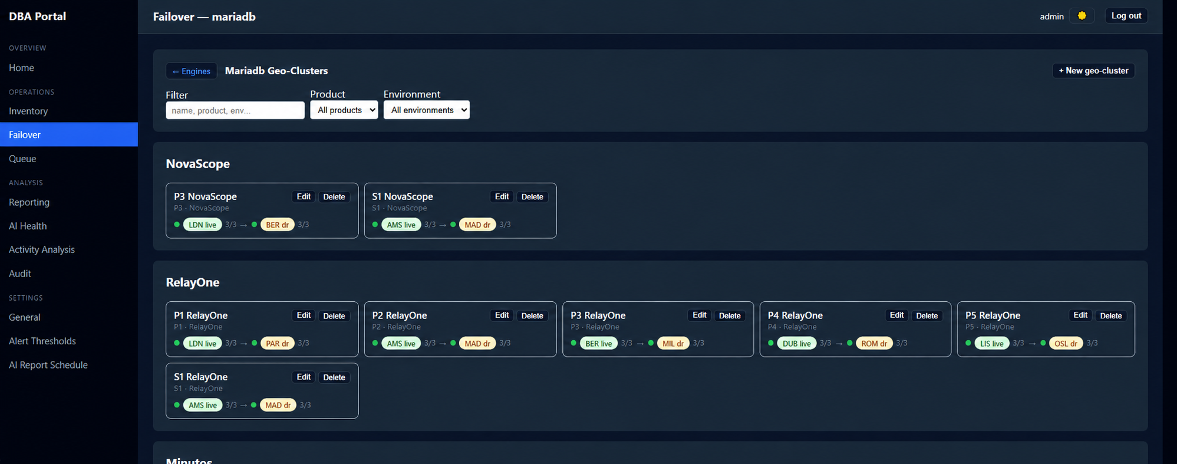Edit the S1 NovaScope cluster
1177x464 pixels.
click(502, 197)
